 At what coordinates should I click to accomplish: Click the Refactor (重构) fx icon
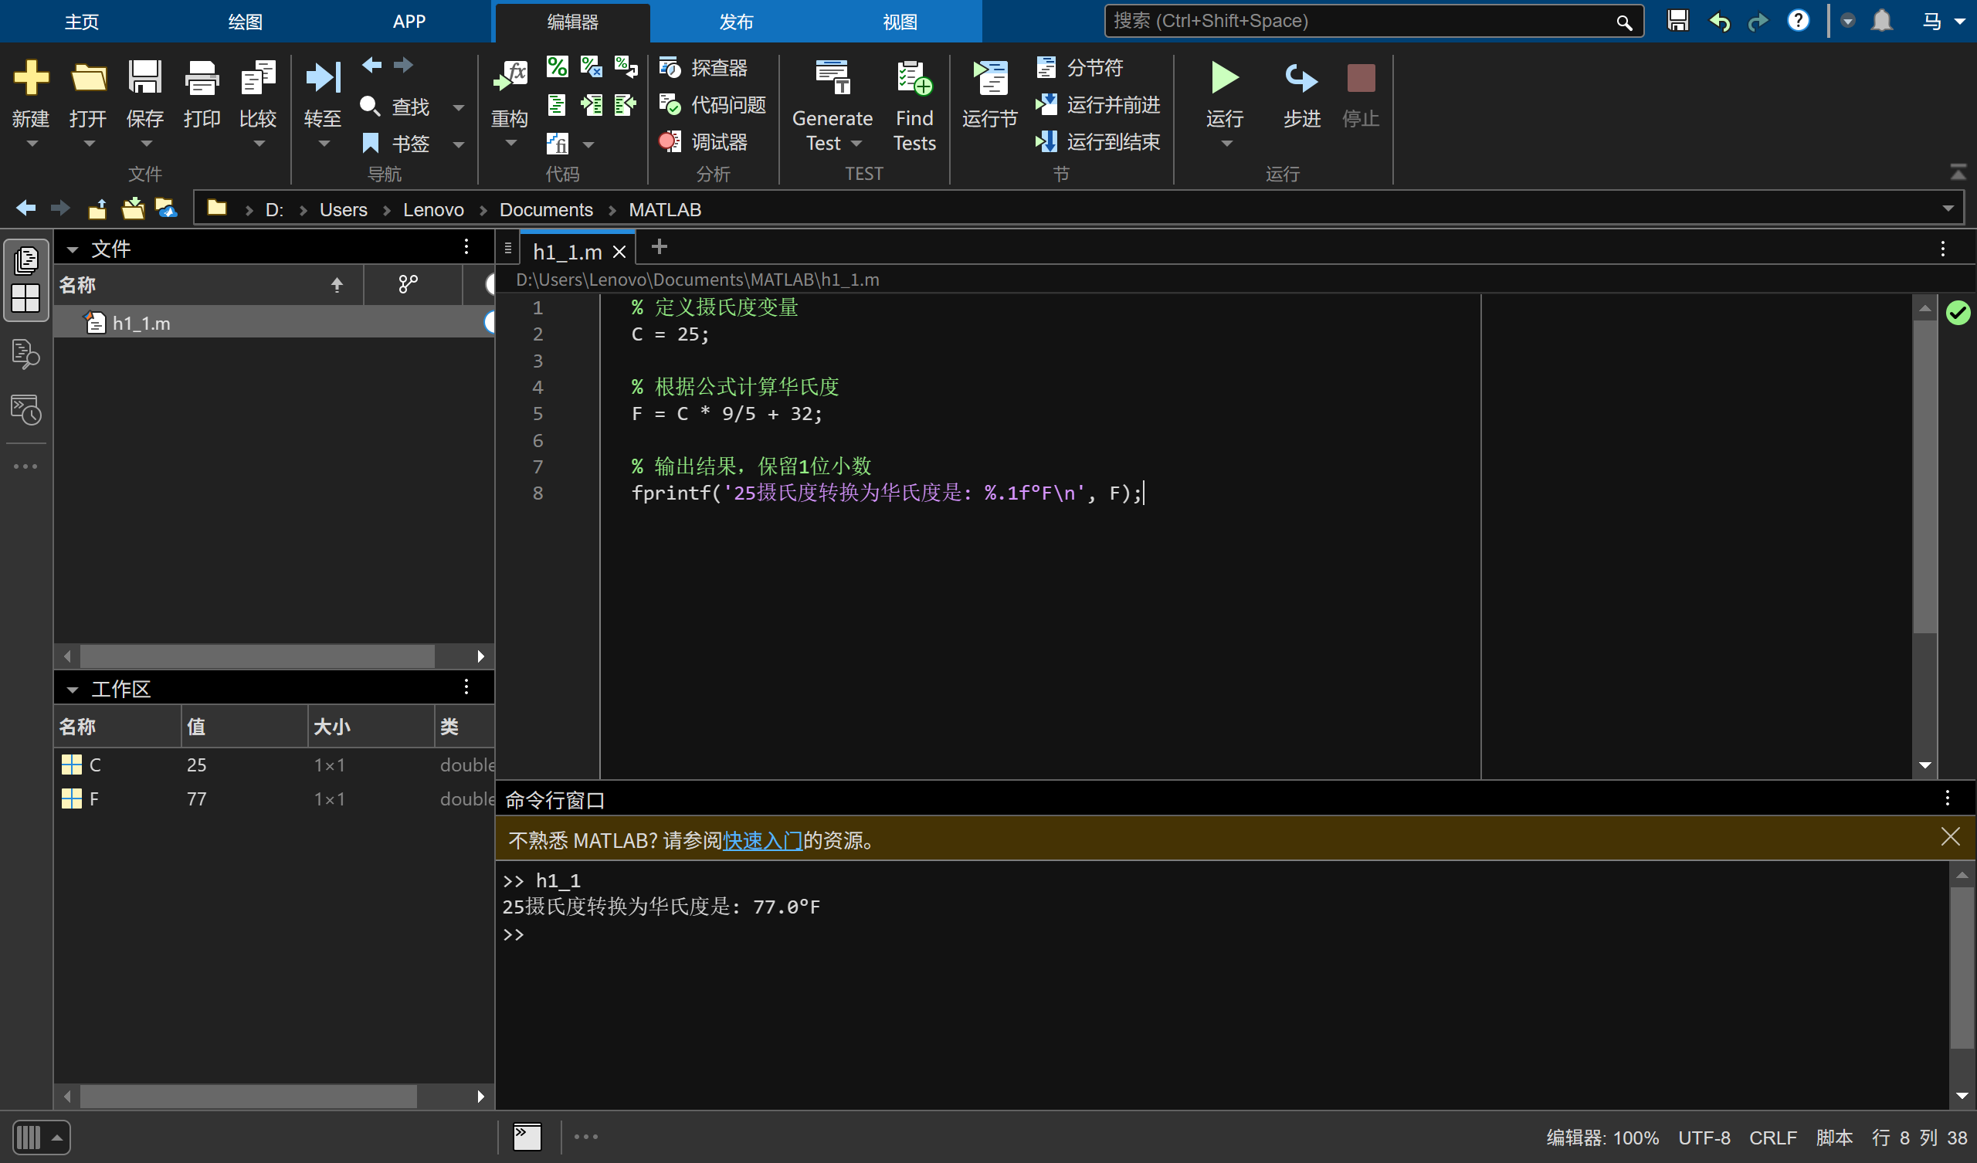tap(510, 78)
